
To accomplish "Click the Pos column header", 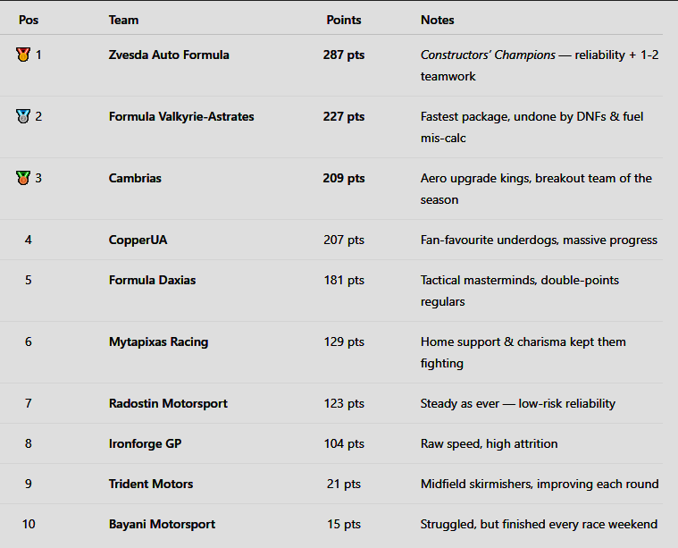I will click(29, 20).
